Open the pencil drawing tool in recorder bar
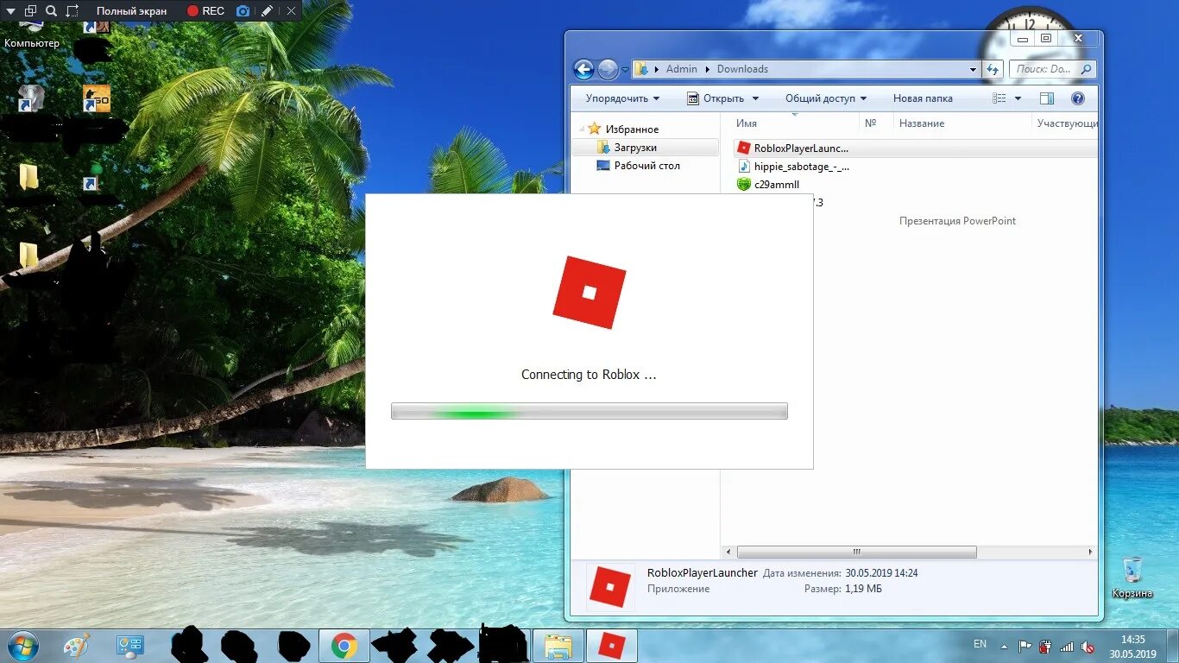This screenshot has height=663, width=1179. [x=267, y=11]
